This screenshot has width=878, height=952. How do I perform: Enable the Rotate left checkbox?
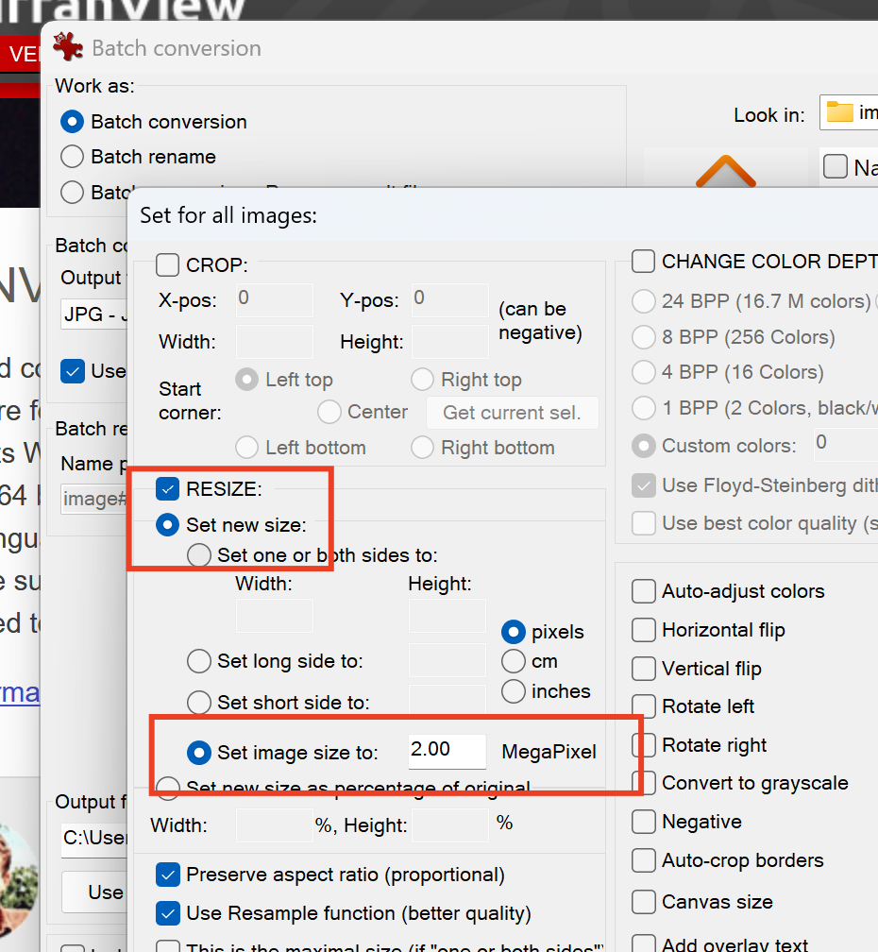pyautogui.click(x=644, y=706)
